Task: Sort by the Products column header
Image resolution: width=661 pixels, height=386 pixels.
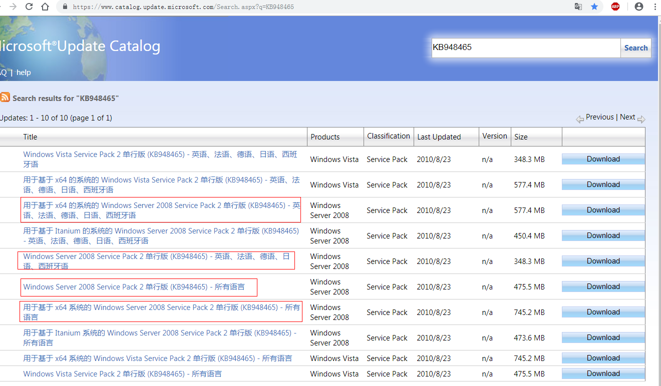Action: pyautogui.click(x=325, y=136)
